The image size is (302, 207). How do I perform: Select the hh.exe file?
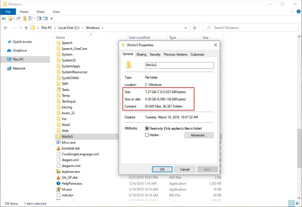pos(67,189)
